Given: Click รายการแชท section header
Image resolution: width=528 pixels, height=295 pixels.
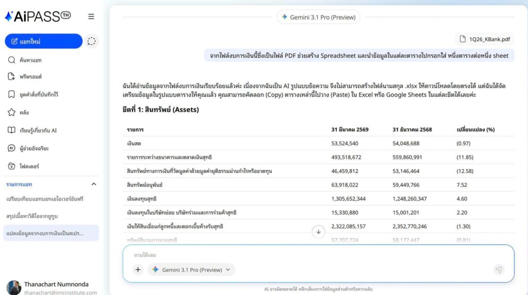Looking at the screenshot, I should [19, 184].
